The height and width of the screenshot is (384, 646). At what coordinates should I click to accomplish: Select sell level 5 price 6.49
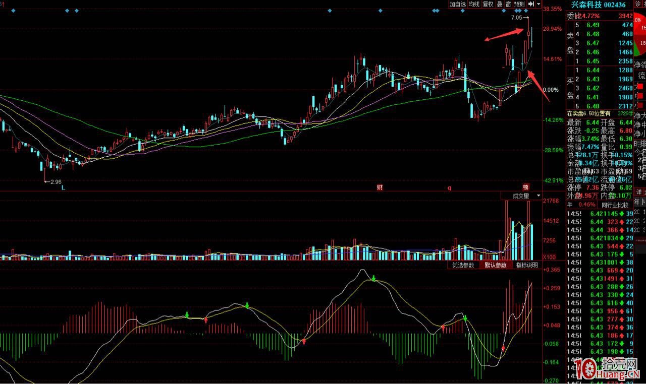coord(593,25)
